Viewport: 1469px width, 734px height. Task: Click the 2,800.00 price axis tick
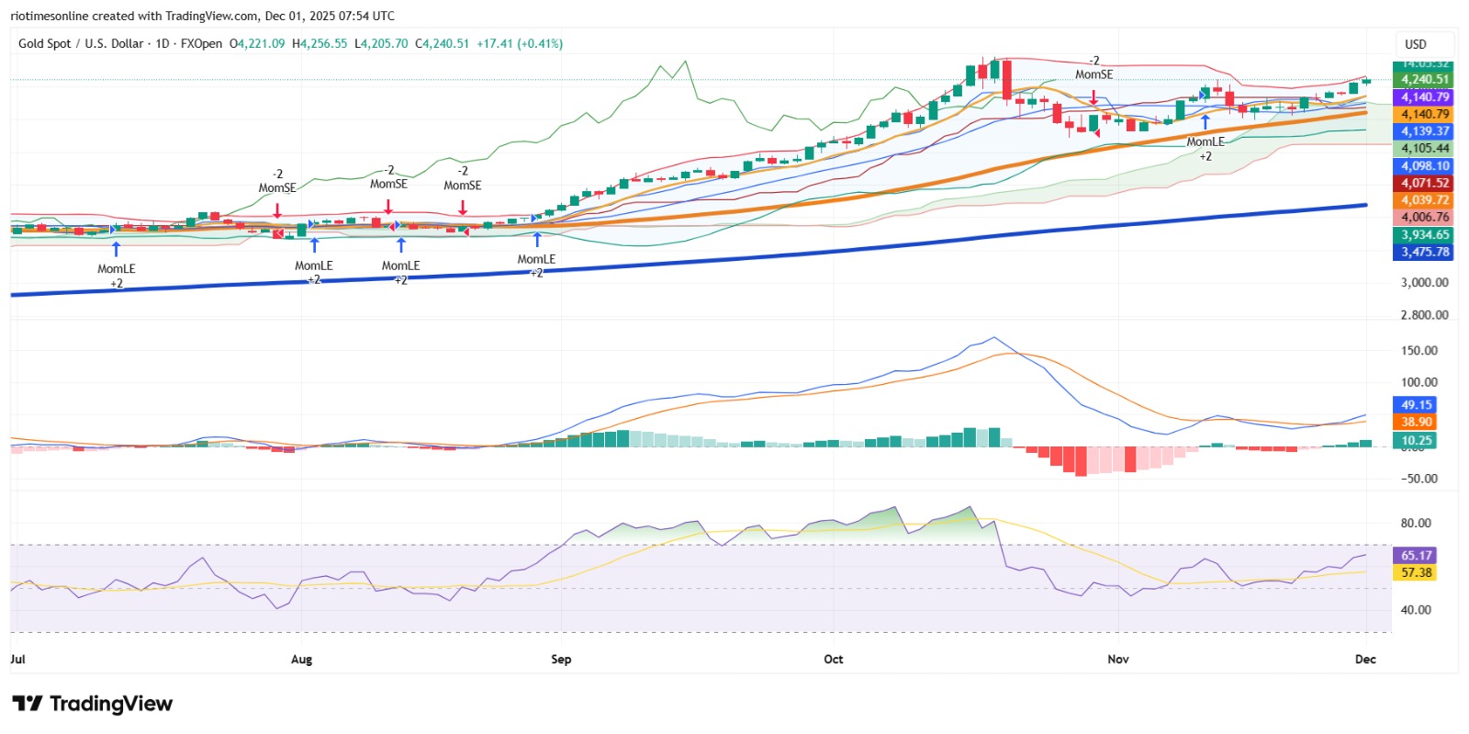[x=1424, y=315]
